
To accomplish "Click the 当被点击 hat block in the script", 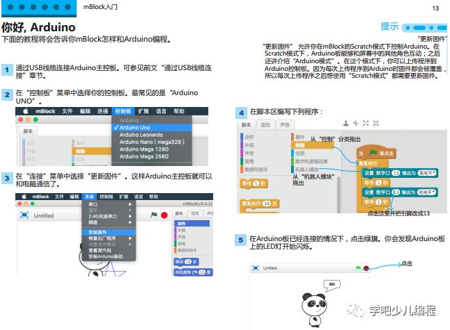I will click(x=376, y=153).
